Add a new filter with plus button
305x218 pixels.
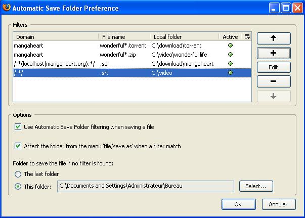(x=274, y=53)
